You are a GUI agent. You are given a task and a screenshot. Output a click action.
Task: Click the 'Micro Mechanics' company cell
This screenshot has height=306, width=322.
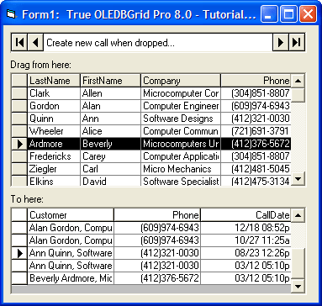tap(181, 169)
